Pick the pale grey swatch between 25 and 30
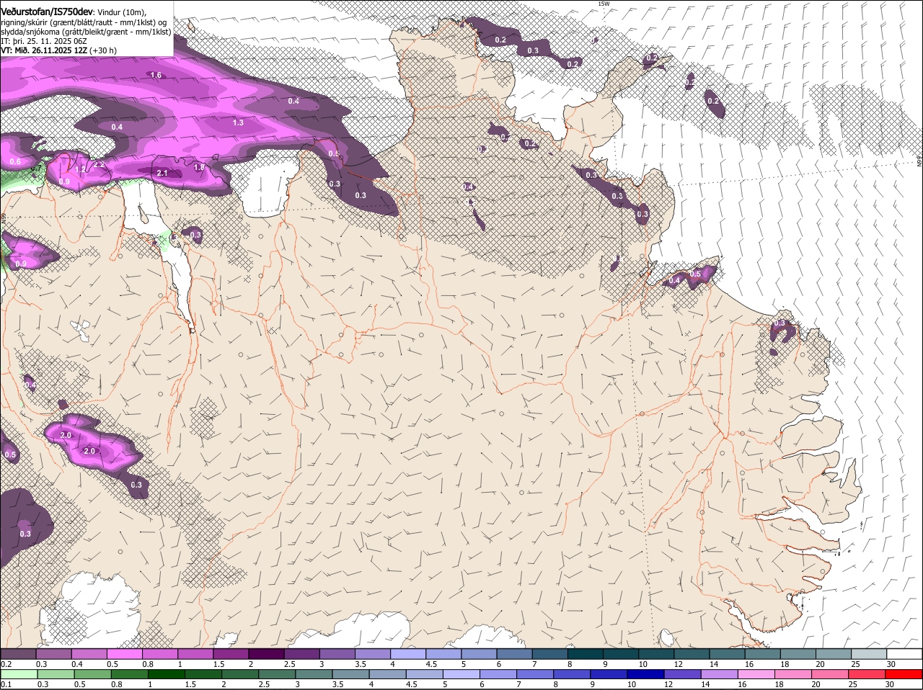 pos(869,654)
